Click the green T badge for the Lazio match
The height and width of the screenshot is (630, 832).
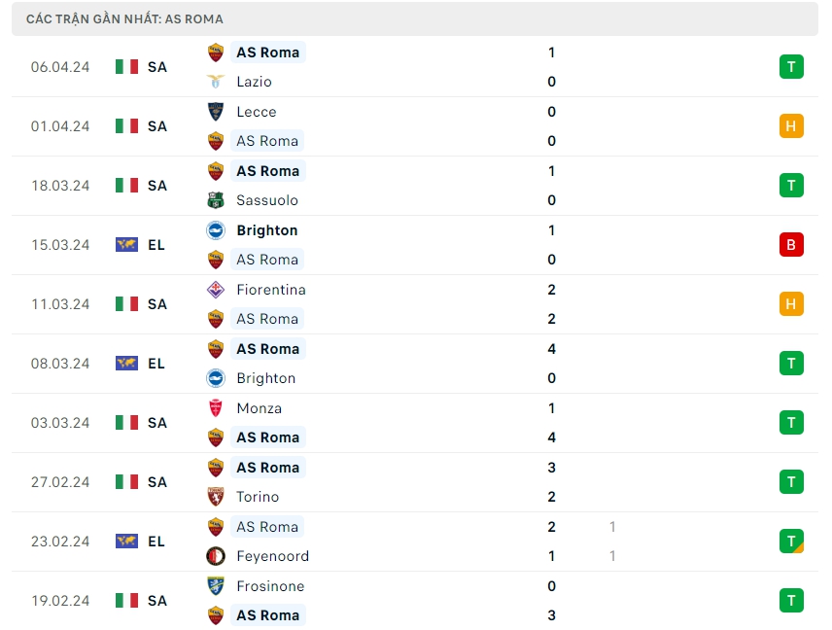tap(791, 67)
